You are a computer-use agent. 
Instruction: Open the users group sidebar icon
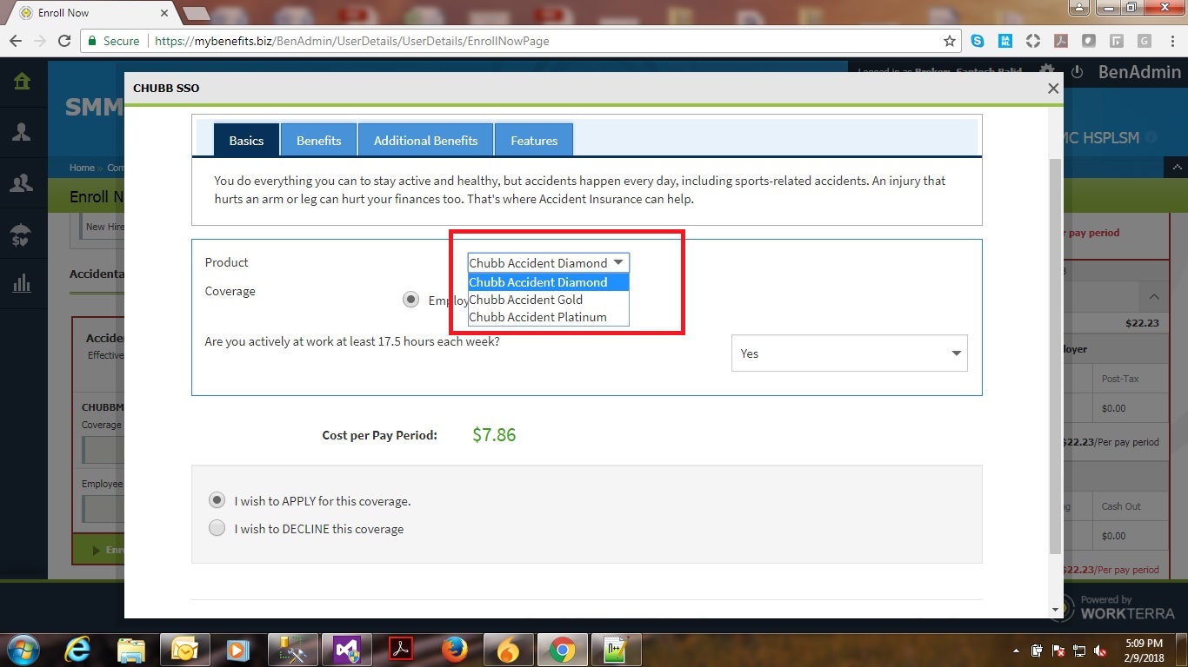click(22, 183)
